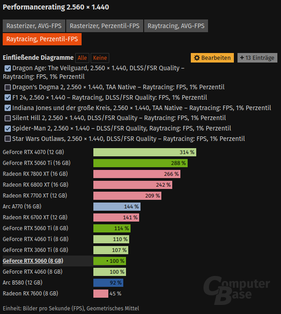Click the GeForce RTX 5060 Ti (8 GB) label
Viewport: 281px width, 314px height.
point(35,228)
